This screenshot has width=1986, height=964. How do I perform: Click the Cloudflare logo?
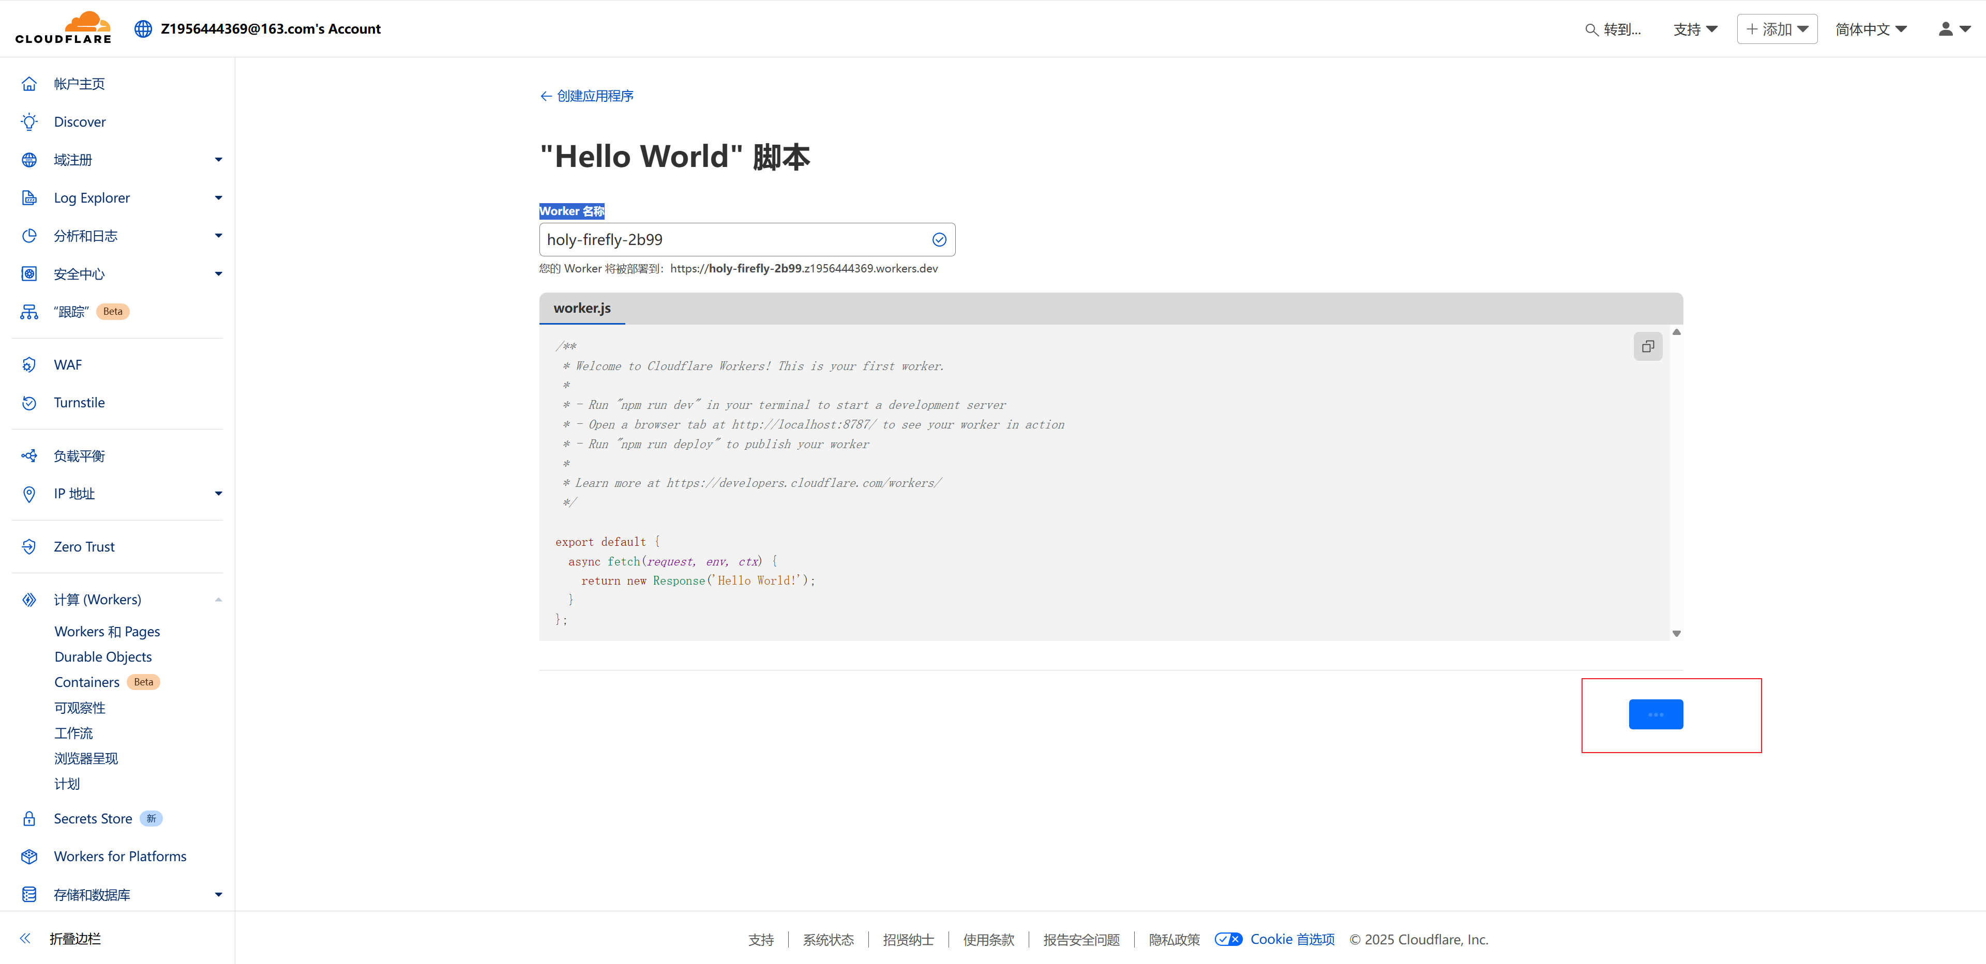[x=63, y=28]
